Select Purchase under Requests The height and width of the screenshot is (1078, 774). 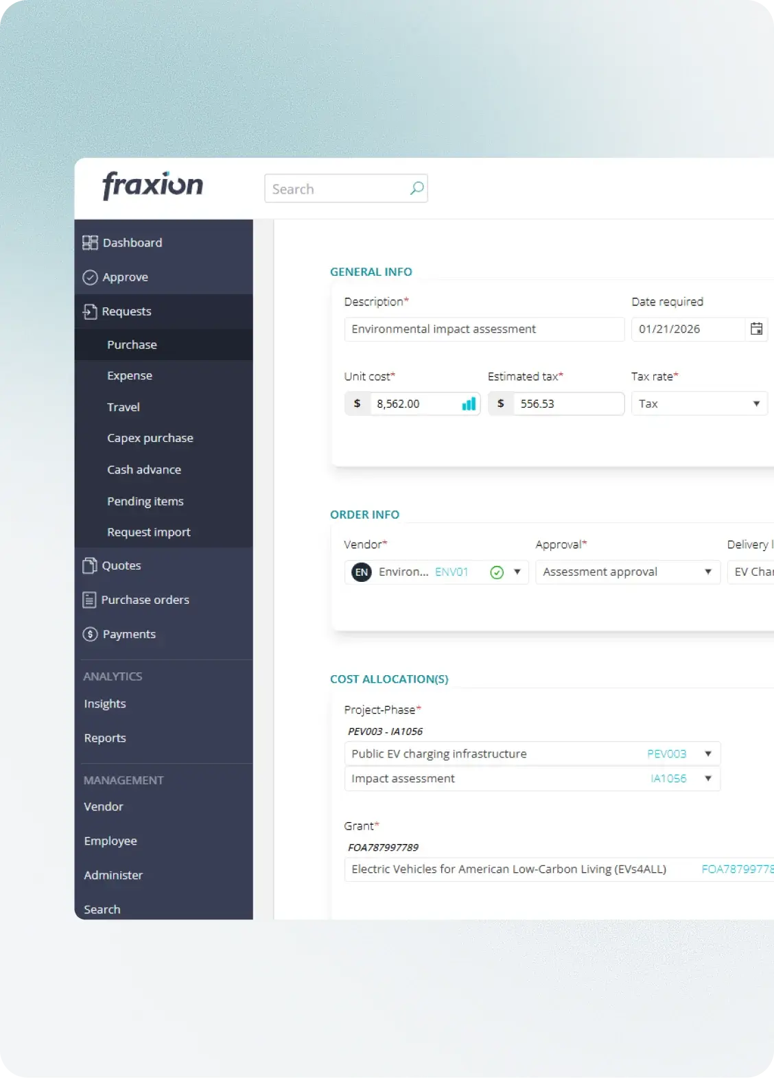pyautogui.click(x=163, y=344)
